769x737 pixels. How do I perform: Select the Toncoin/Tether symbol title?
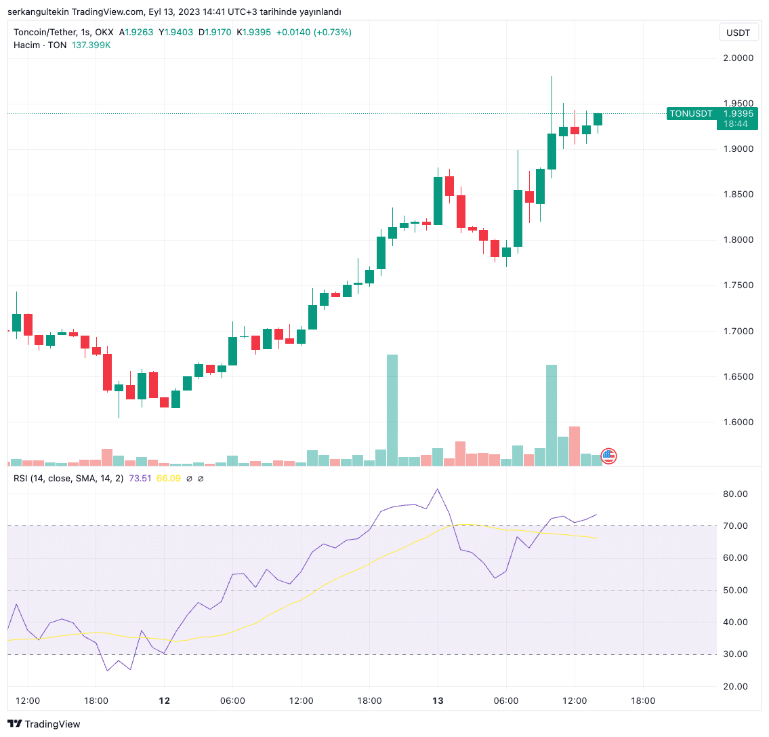click(x=64, y=33)
